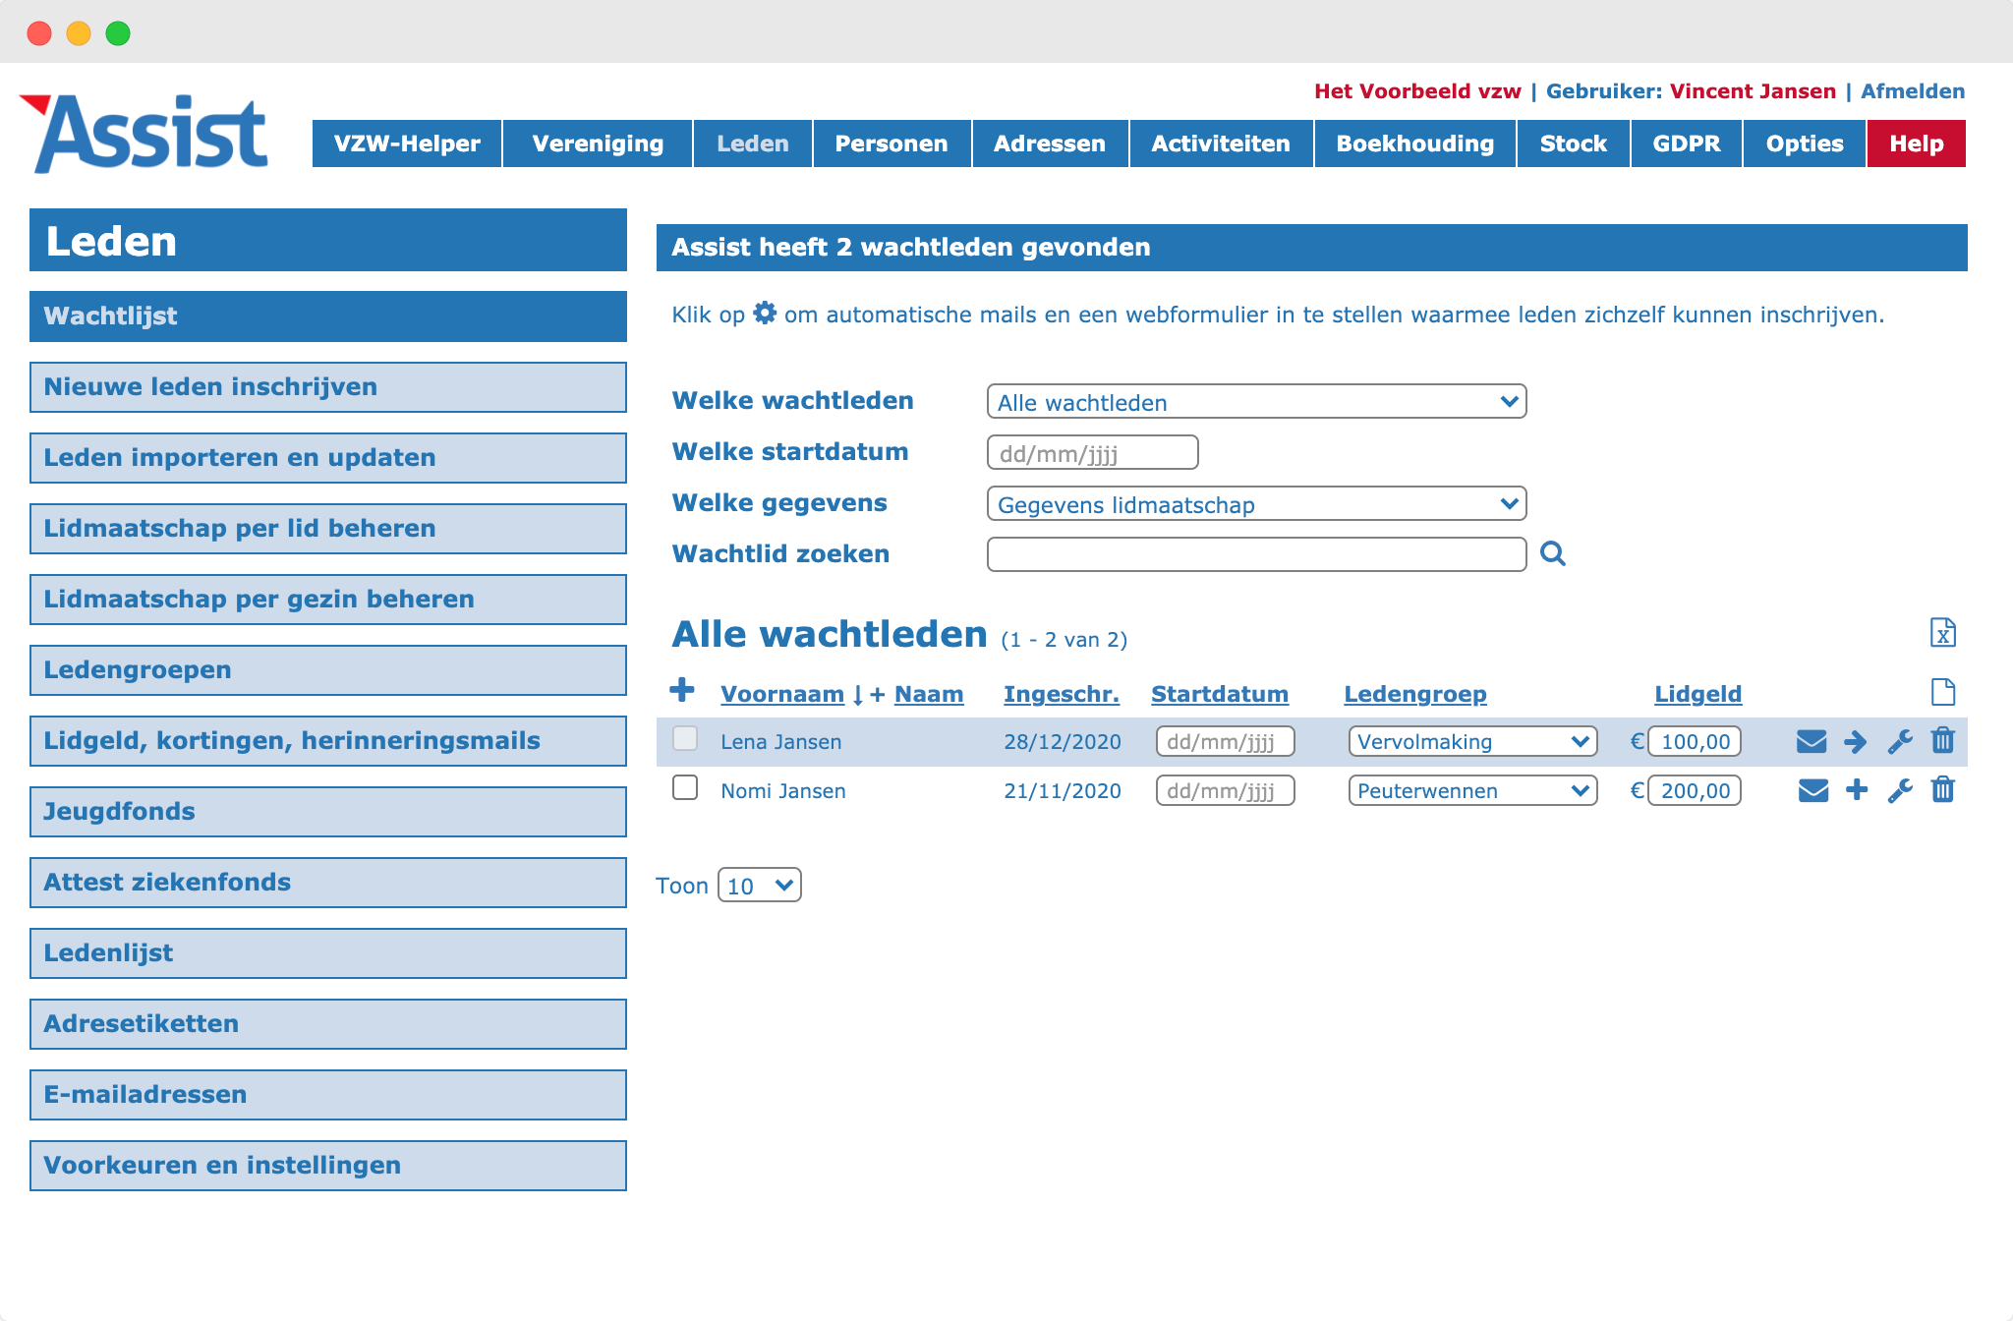
Task: Click the name Nomi Jansen
Action: coord(782,791)
